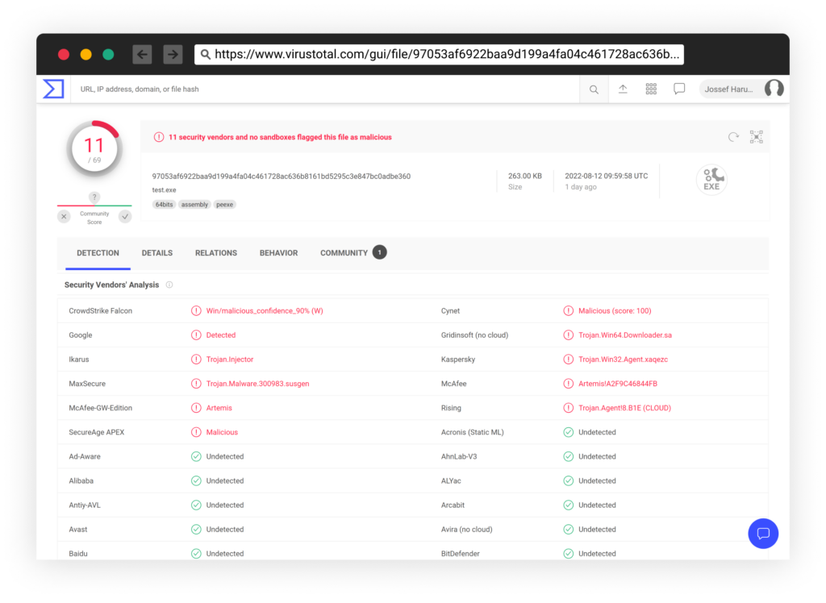Click the McAfee-GW-Edition vendor name
Viewport: 826px width, 603px height.
click(101, 408)
